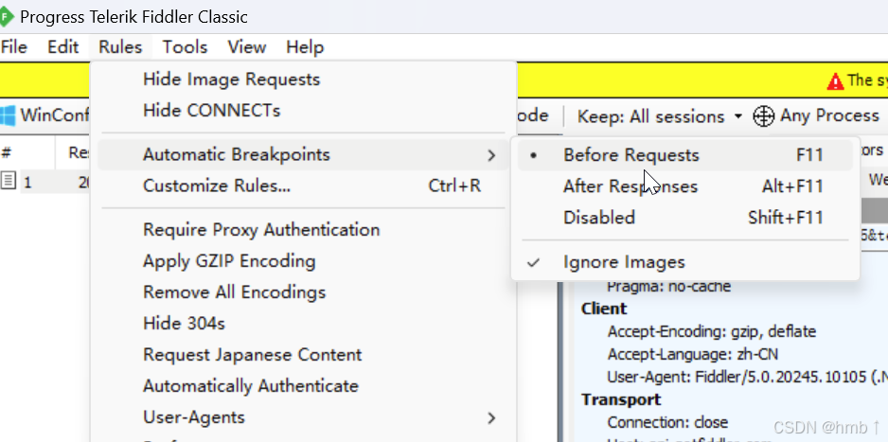Viewport: 888px width, 442px height.
Task: Open the Tools menu
Action: point(185,47)
